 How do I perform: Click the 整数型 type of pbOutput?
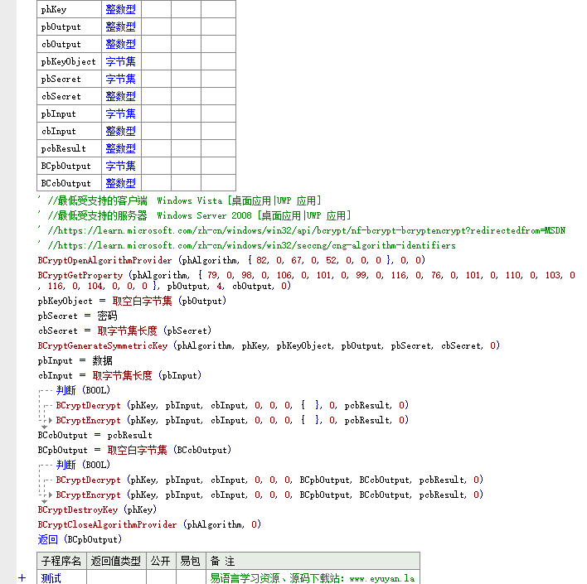pyautogui.click(x=120, y=27)
